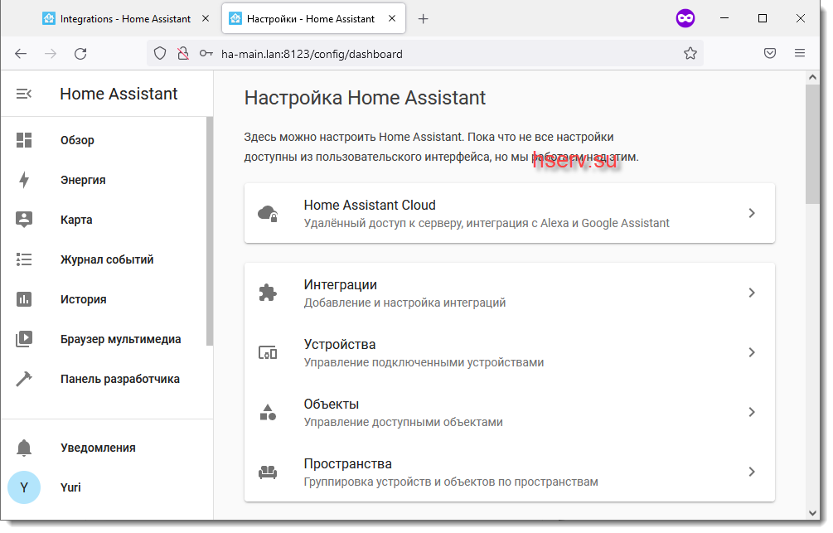Click the Энергия lightning bolt icon

click(x=24, y=180)
